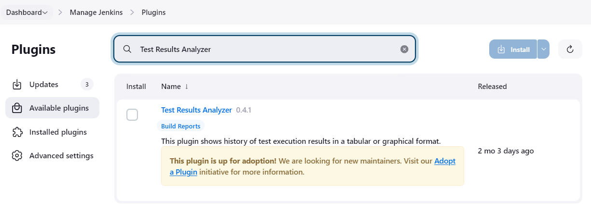Sort by the Name column header

[175, 87]
